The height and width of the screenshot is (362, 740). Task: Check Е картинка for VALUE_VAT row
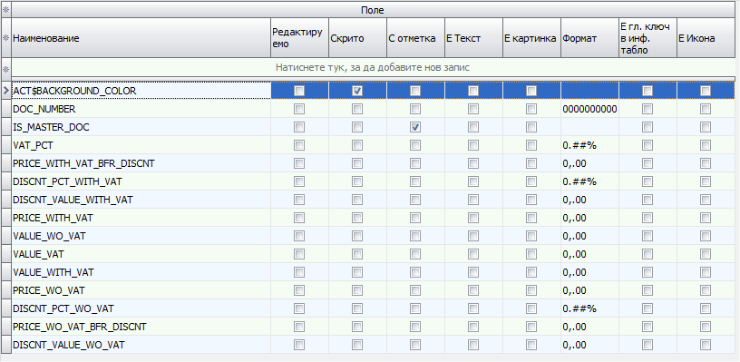click(x=531, y=254)
